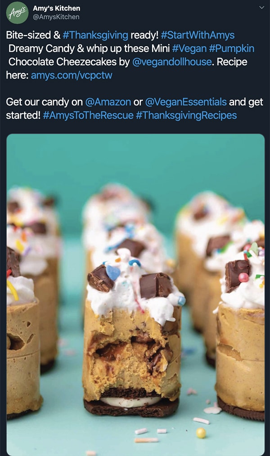Screen dimensions: 270x456
Task: Click the yellow sprinkle ball in the photo
Action: pyautogui.click(x=201, y=433)
